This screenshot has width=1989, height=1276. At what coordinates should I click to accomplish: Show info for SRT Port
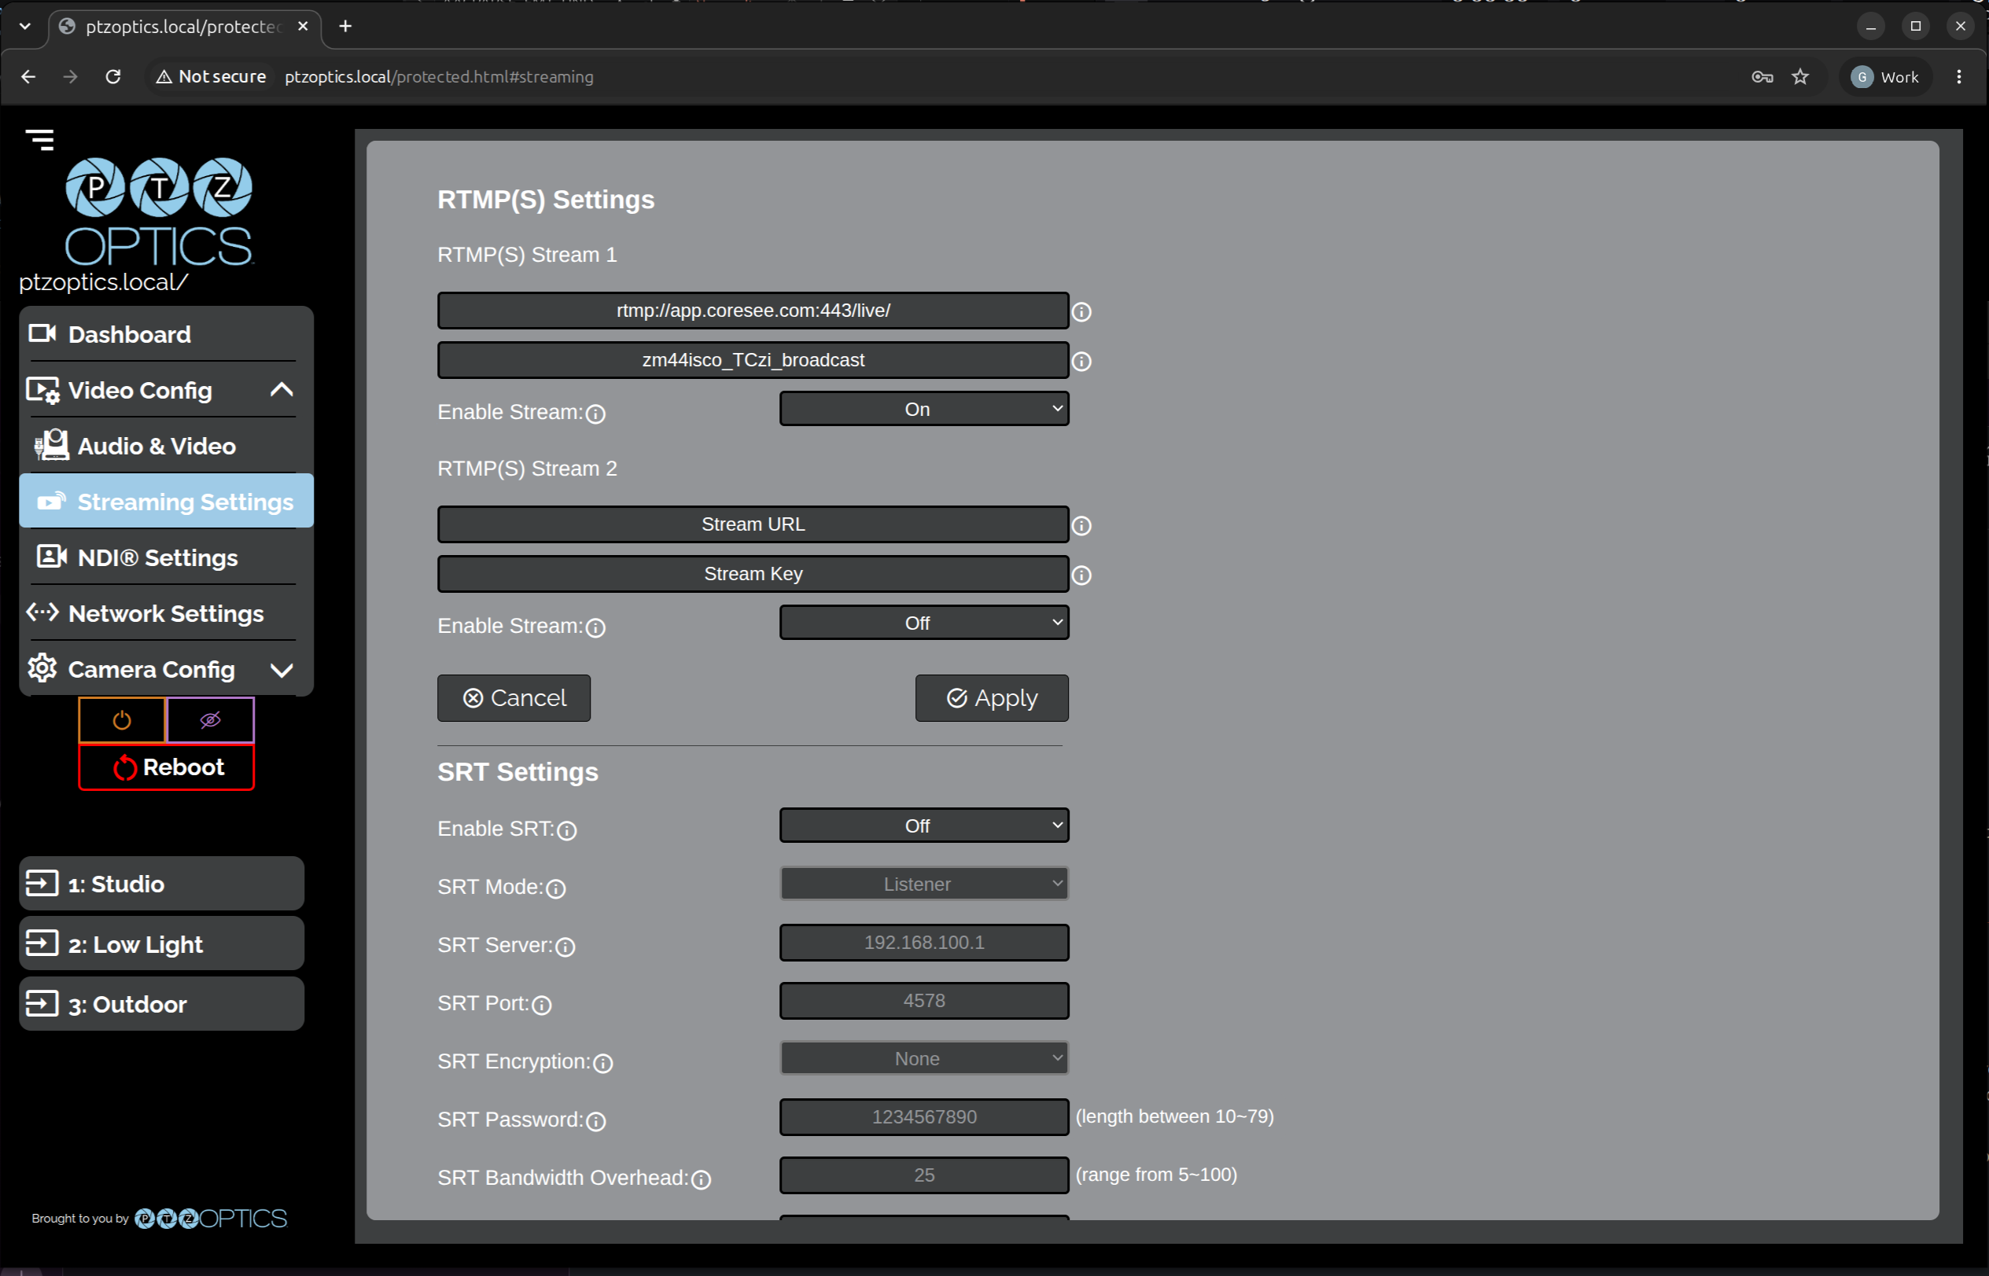[x=541, y=1004]
